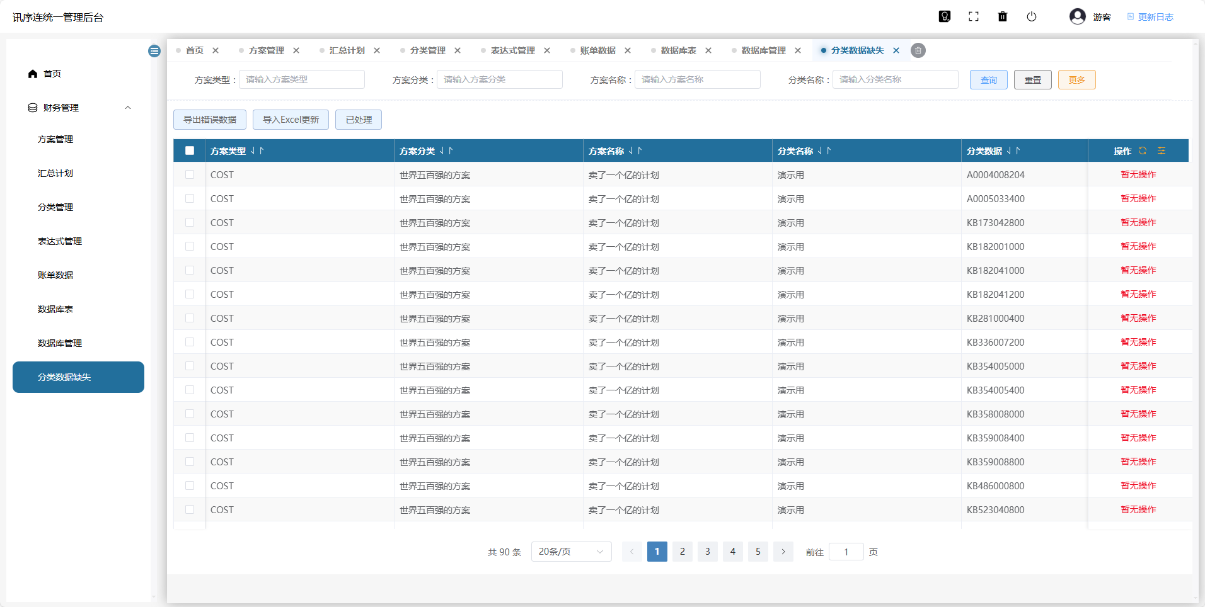Check the select-all checkbox in table header
The height and width of the screenshot is (607, 1205).
190,150
